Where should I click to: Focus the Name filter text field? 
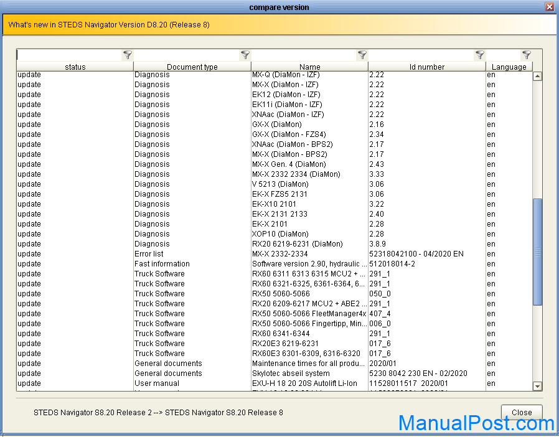click(304, 55)
